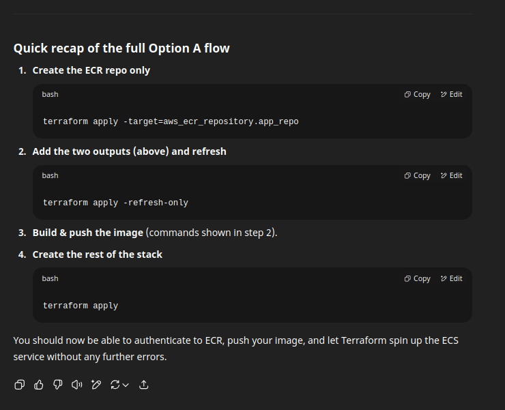Open the edit-in-canvas pencil icon below the response
Screen dimensions: 505x410
click(x=96, y=385)
